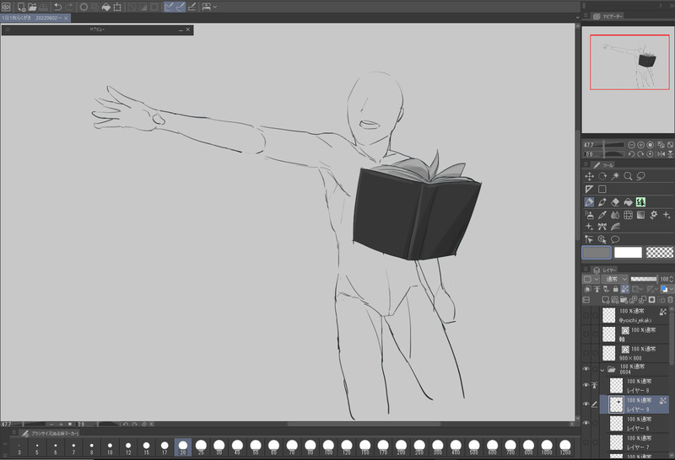The width and height of the screenshot is (675, 460).
Task: Open the Clip Studio launcher icon
Action: click(6, 7)
